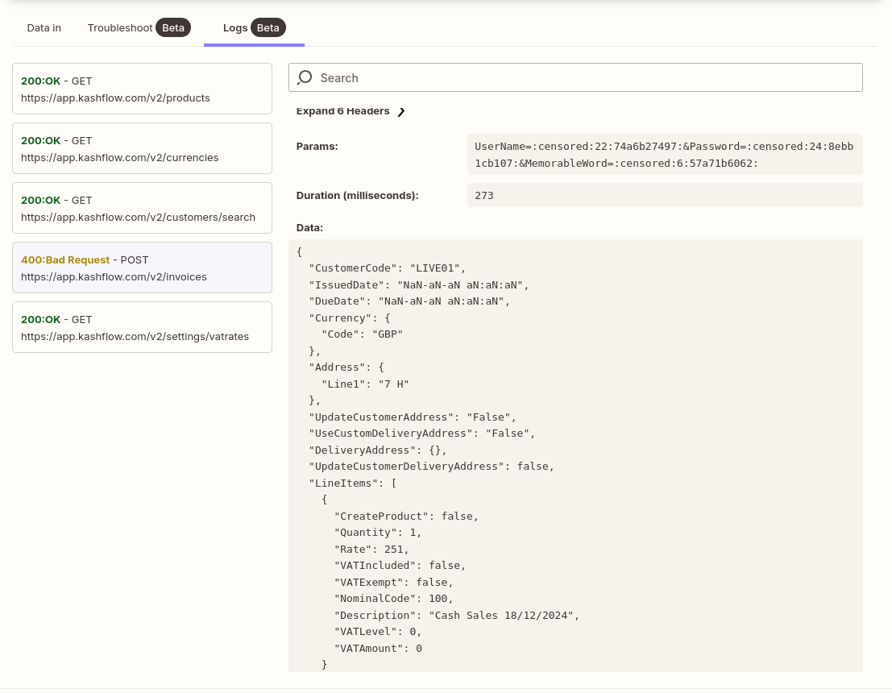This screenshot has width=892, height=693.
Task: Click the "UpdateCustomerAddress": "False" line
Action: click(x=413, y=417)
